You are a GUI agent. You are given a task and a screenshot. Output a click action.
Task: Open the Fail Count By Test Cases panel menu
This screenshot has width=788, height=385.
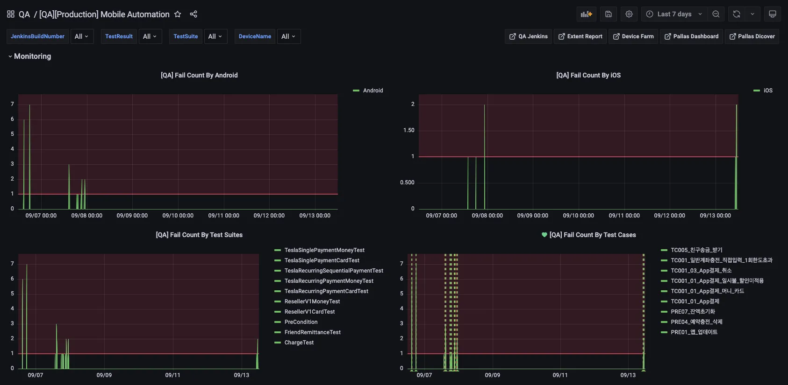(x=593, y=235)
